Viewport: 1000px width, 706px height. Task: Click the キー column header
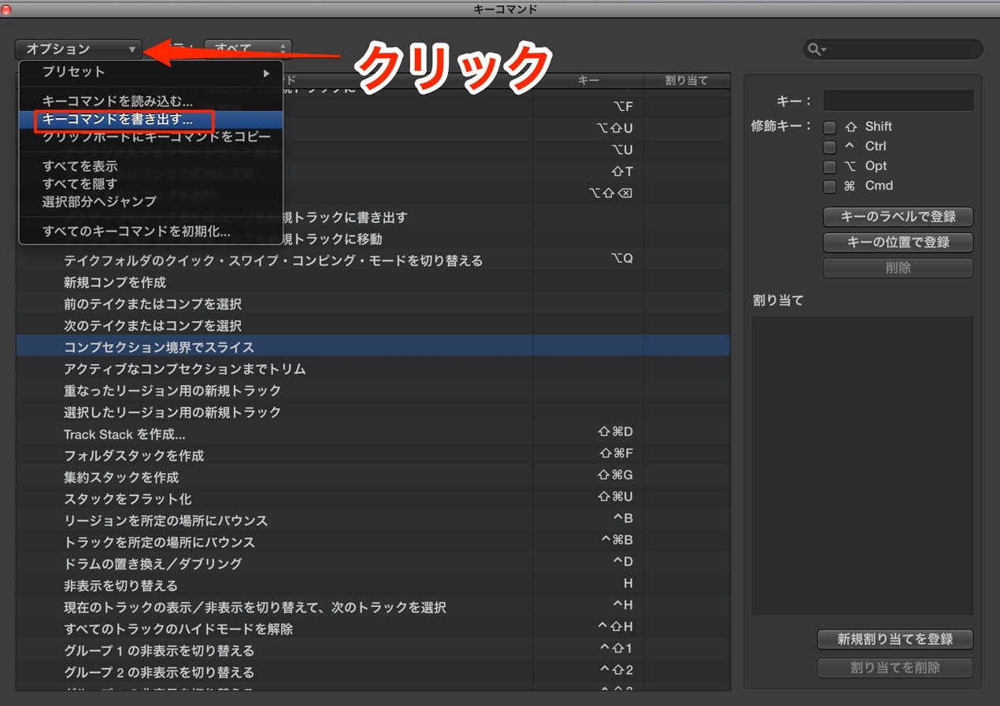tap(588, 80)
